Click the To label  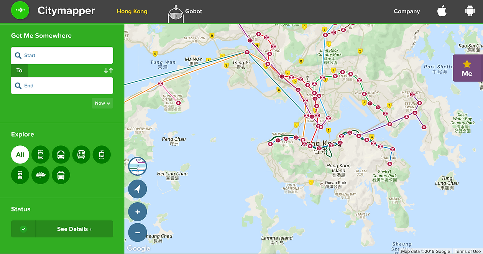click(19, 71)
